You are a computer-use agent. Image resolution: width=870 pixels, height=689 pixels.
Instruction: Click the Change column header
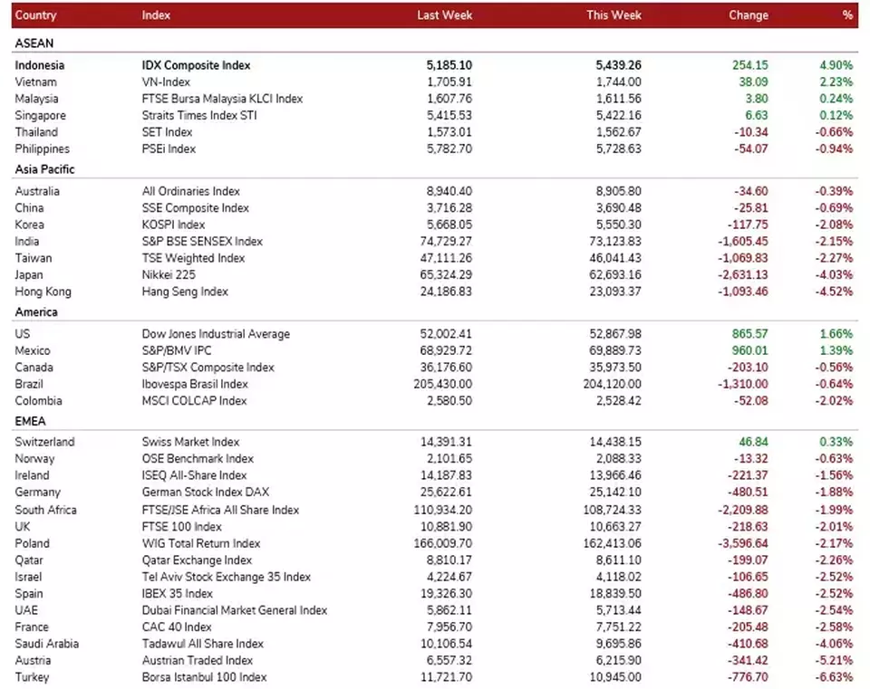coord(749,15)
